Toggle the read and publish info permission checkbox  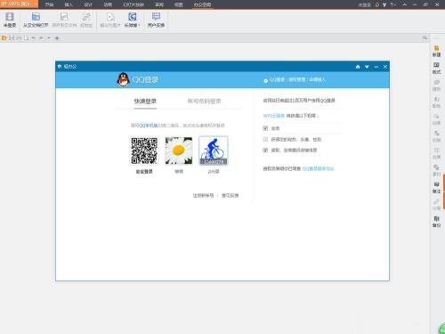click(x=265, y=150)
